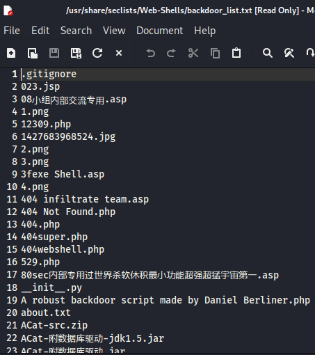Click the Save As icon
The width and height of the screenshot is (315, 355).
[76, 53]
